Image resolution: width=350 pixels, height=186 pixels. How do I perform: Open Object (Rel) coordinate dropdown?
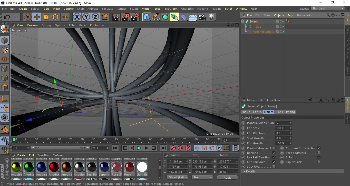coord(177,177)
